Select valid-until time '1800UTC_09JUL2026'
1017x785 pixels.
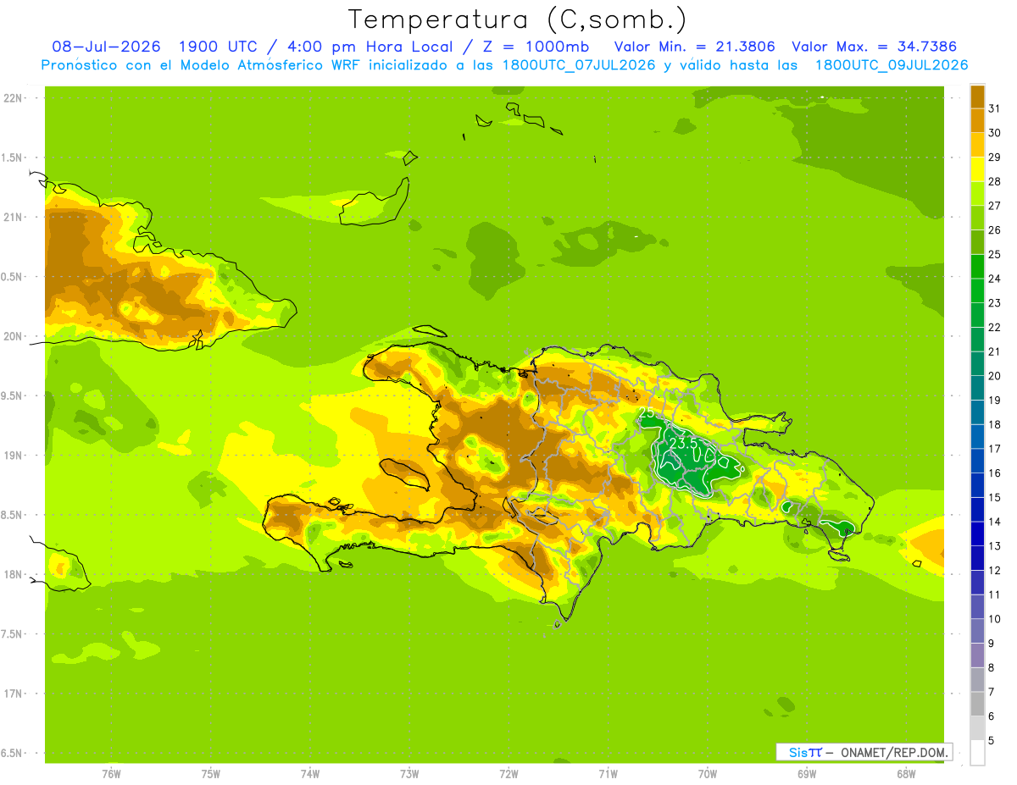(891, 65)
